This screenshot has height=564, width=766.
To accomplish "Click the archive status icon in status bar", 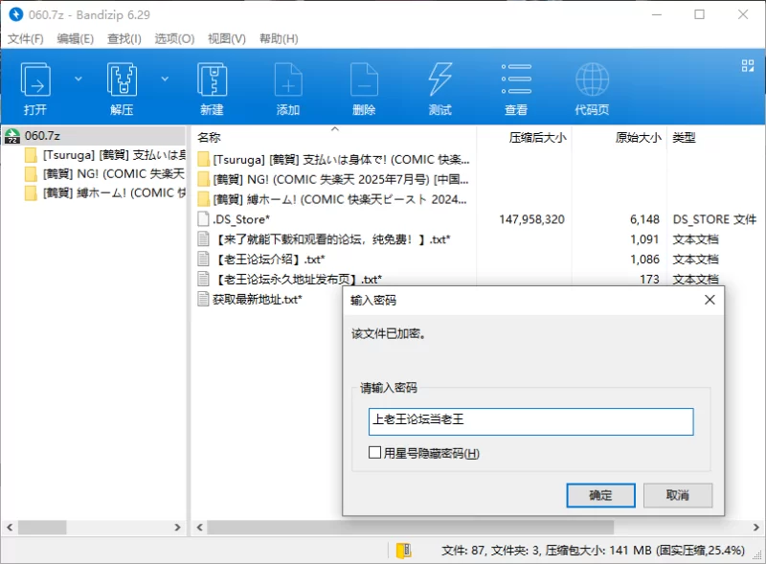I will point(403,551).
